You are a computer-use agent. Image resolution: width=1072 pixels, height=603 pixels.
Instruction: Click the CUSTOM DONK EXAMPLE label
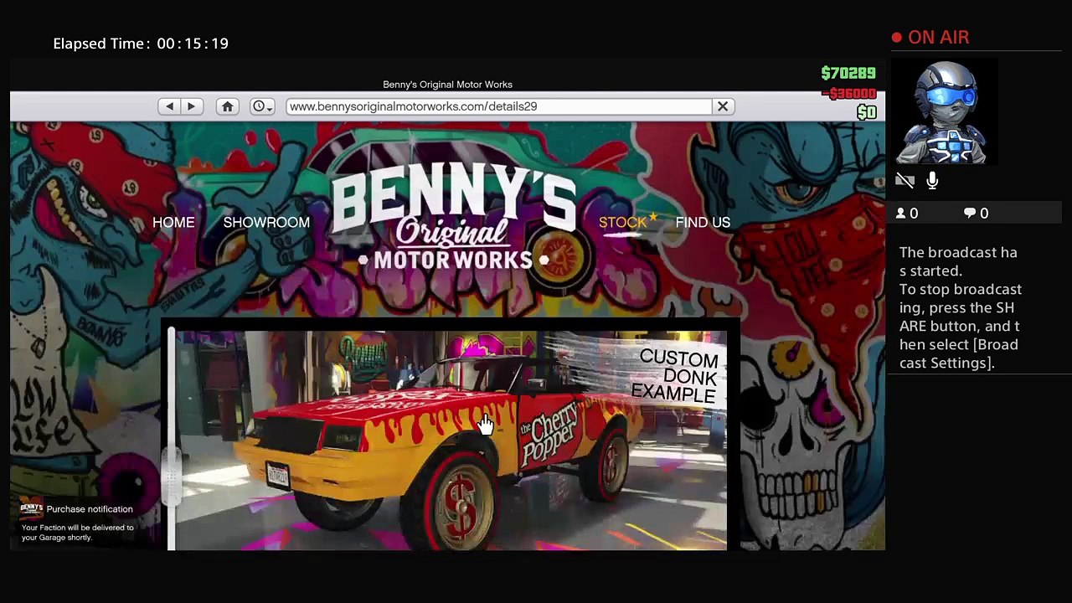677,375
